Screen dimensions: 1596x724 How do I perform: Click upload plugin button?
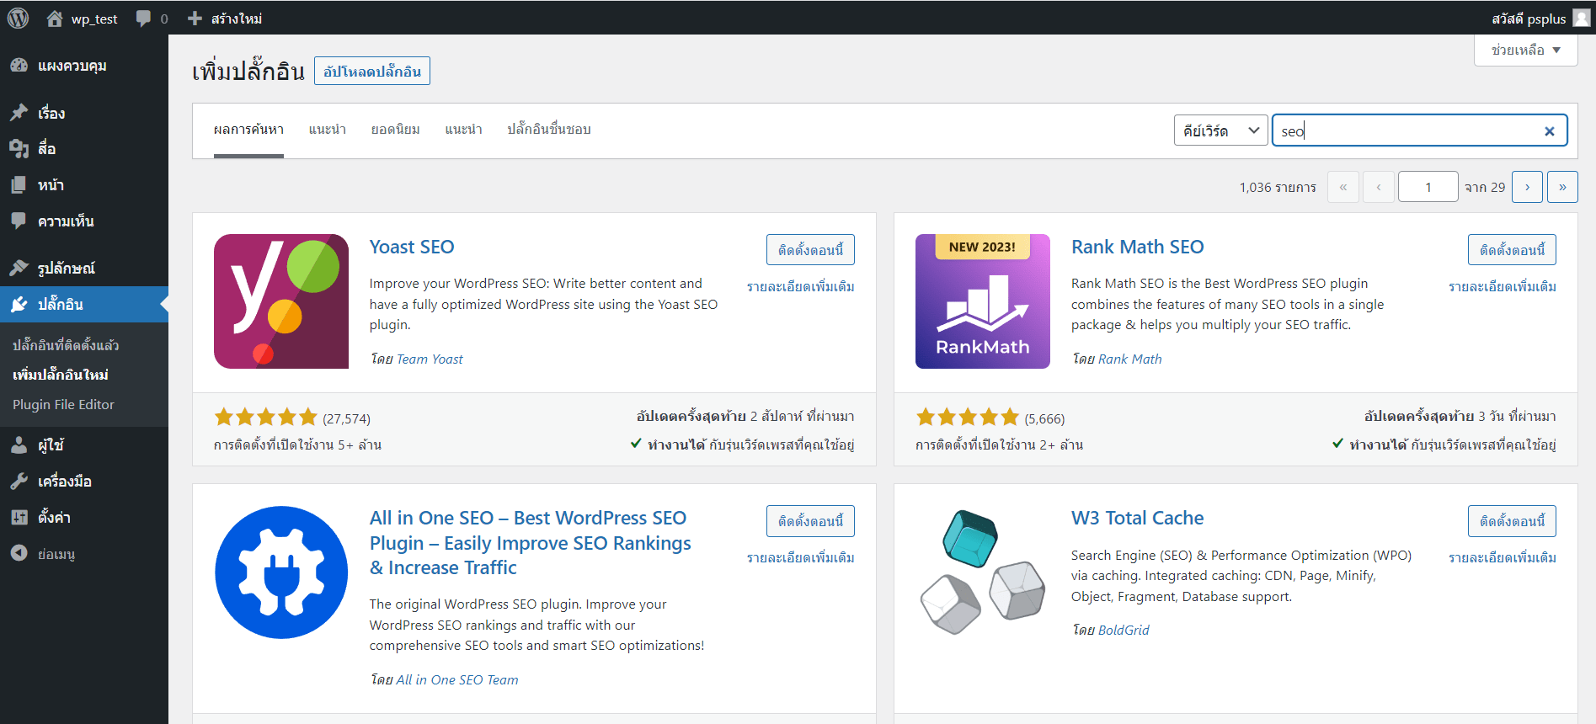(372, 71)
